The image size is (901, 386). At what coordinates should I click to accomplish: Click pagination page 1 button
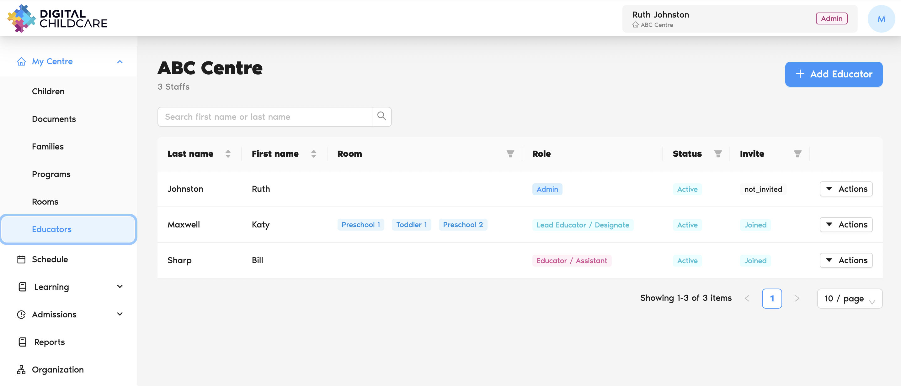(771, 298)
